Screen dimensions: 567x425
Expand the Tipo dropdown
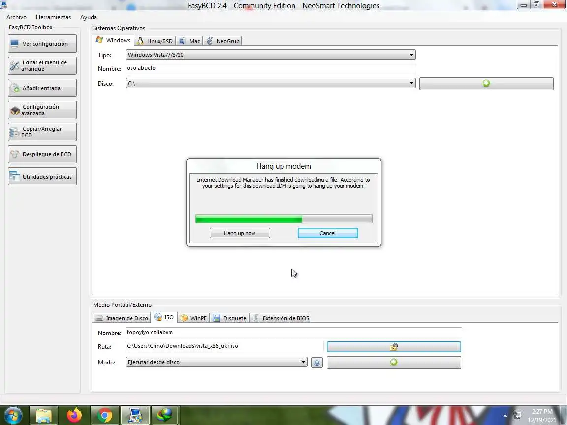coord(271,55)
